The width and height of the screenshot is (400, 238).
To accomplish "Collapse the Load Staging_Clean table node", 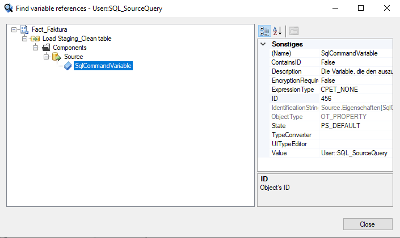I will pyautogui.click(x=25, y=39).
